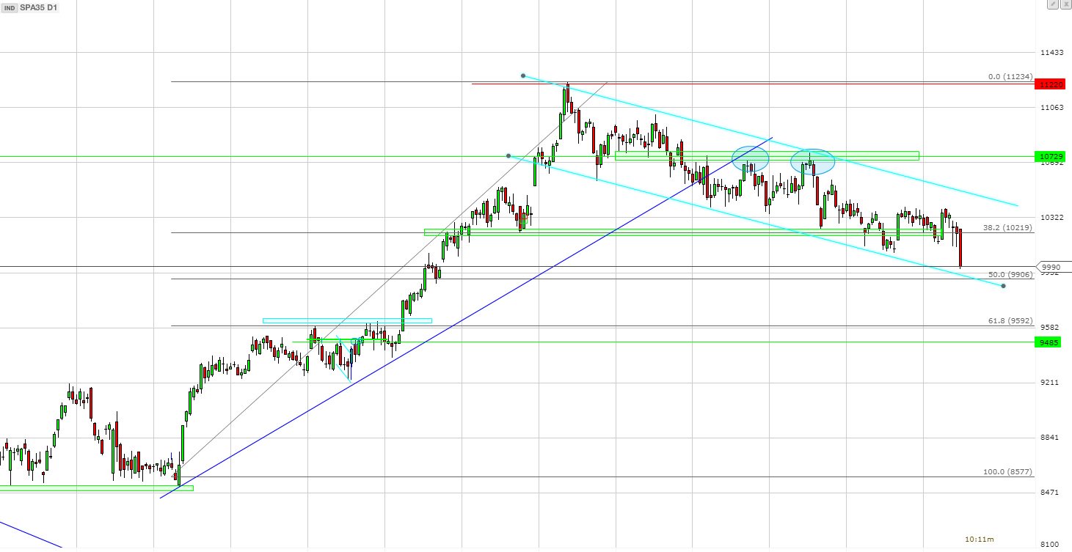Select channel handle dot beside 50.0 (9906) label
Image resolution: width=1072 pixels, height=552 pixels.
click(x=1003, y=285)
